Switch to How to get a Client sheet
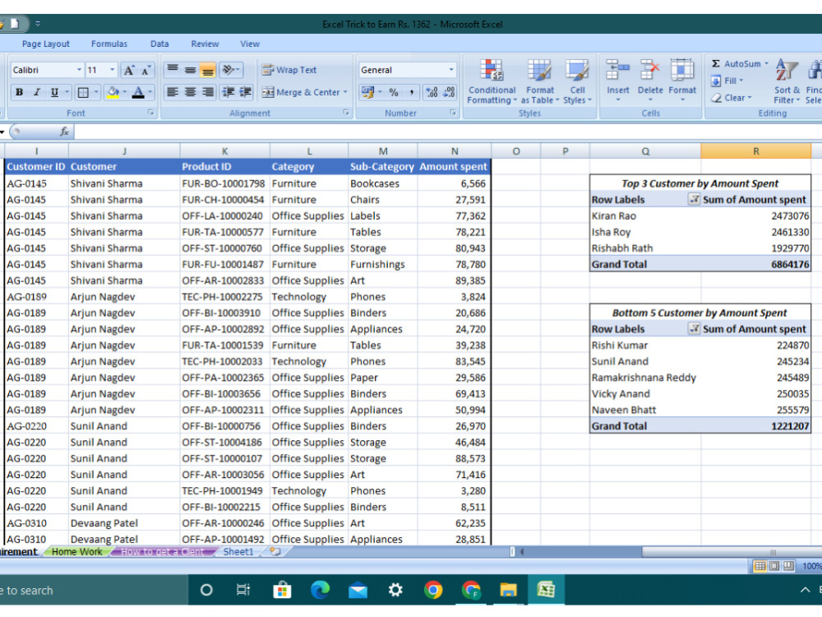822x617 pixels. coord(163,551)
